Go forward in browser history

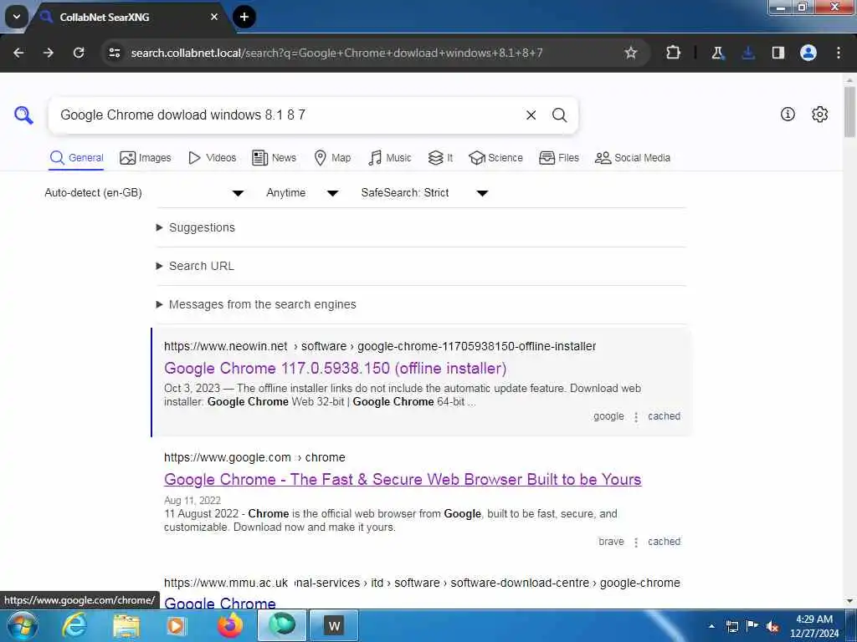pyautogui.click(x=49, y=53)
